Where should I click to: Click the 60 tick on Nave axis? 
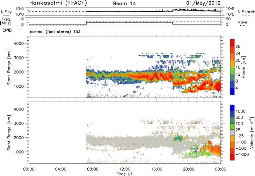point(228,19)
